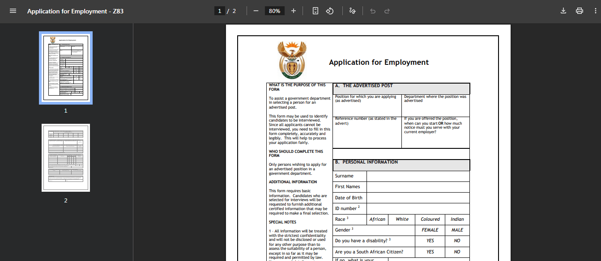
Task: Rotate the page counterclockwise
Action: click(330, 11)
